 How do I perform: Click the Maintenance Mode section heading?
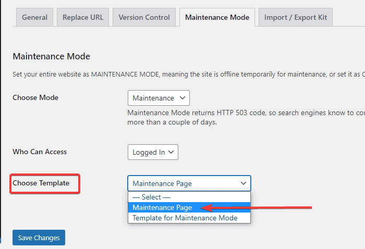pos(51,56)
